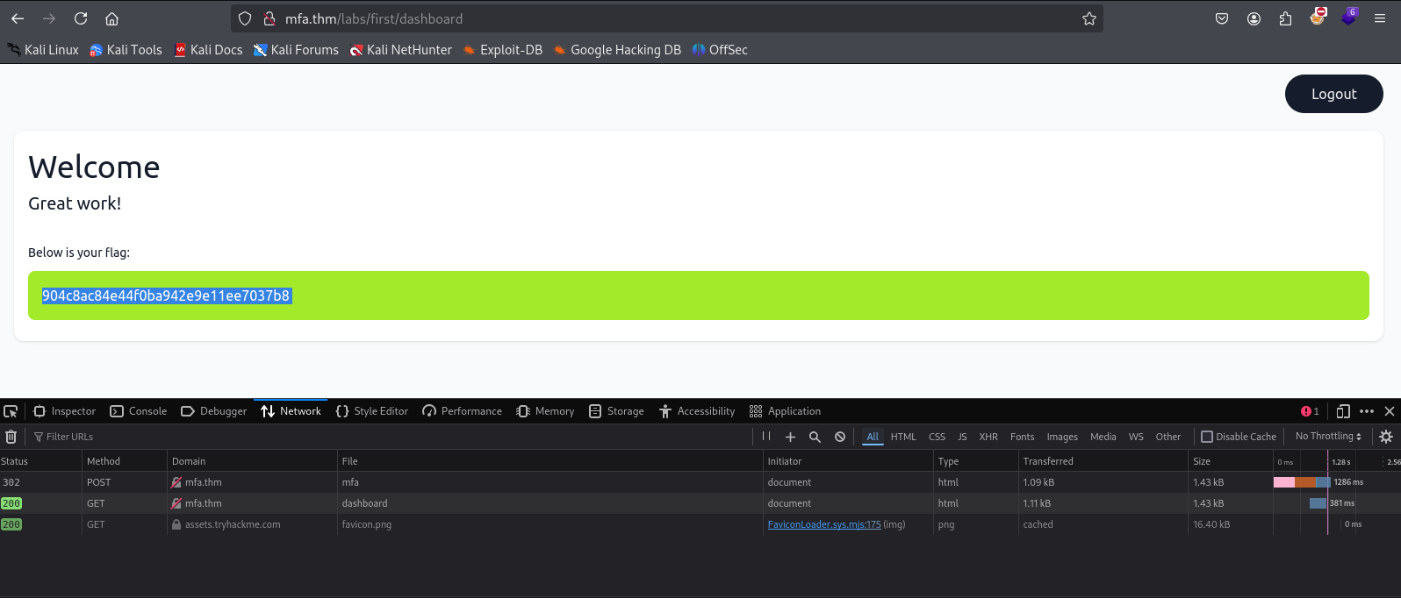Open the Firefox hamburger application menu
The width and height of the screenshot is (1401, 598).
tap(1380, 18)
